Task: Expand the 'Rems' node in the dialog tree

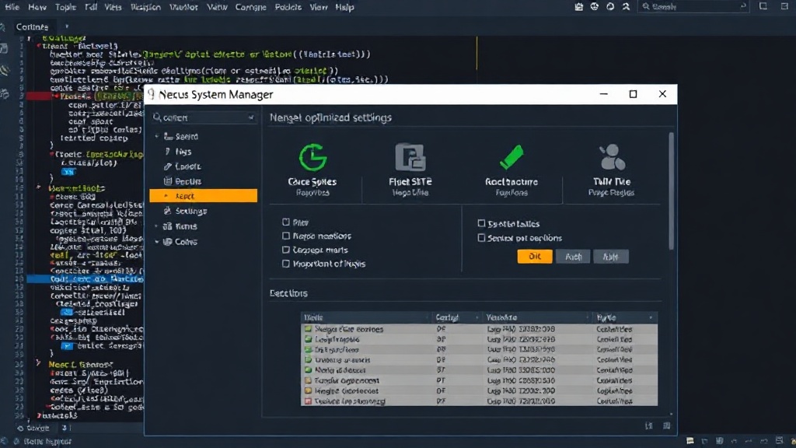Action: point(157,226)
